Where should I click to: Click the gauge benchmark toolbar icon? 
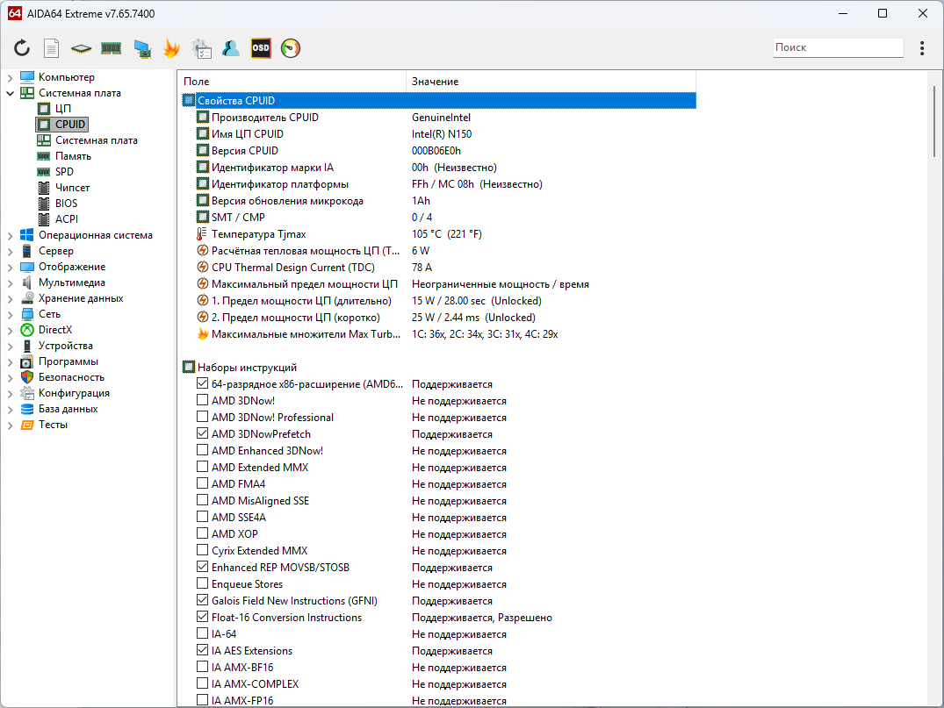291,48
